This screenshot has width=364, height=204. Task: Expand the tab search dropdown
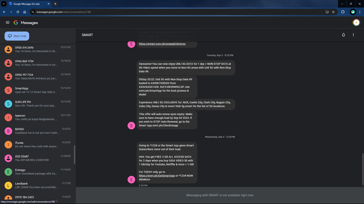pyautogui.click(x=4, y=4)
